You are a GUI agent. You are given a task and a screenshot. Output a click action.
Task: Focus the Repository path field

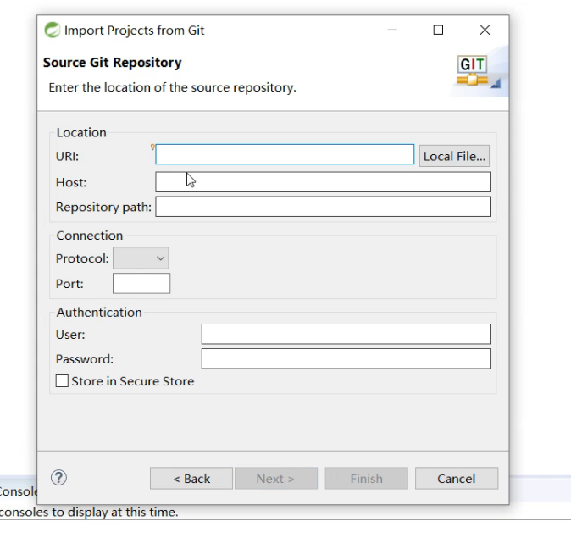click(x=323, y=207)
